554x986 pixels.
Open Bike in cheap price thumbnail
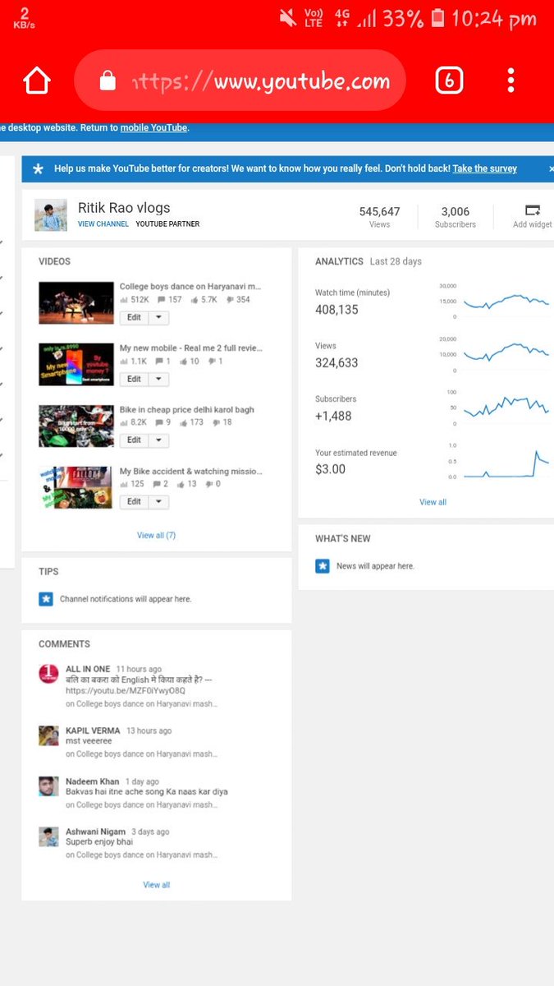tap(76, 426)
